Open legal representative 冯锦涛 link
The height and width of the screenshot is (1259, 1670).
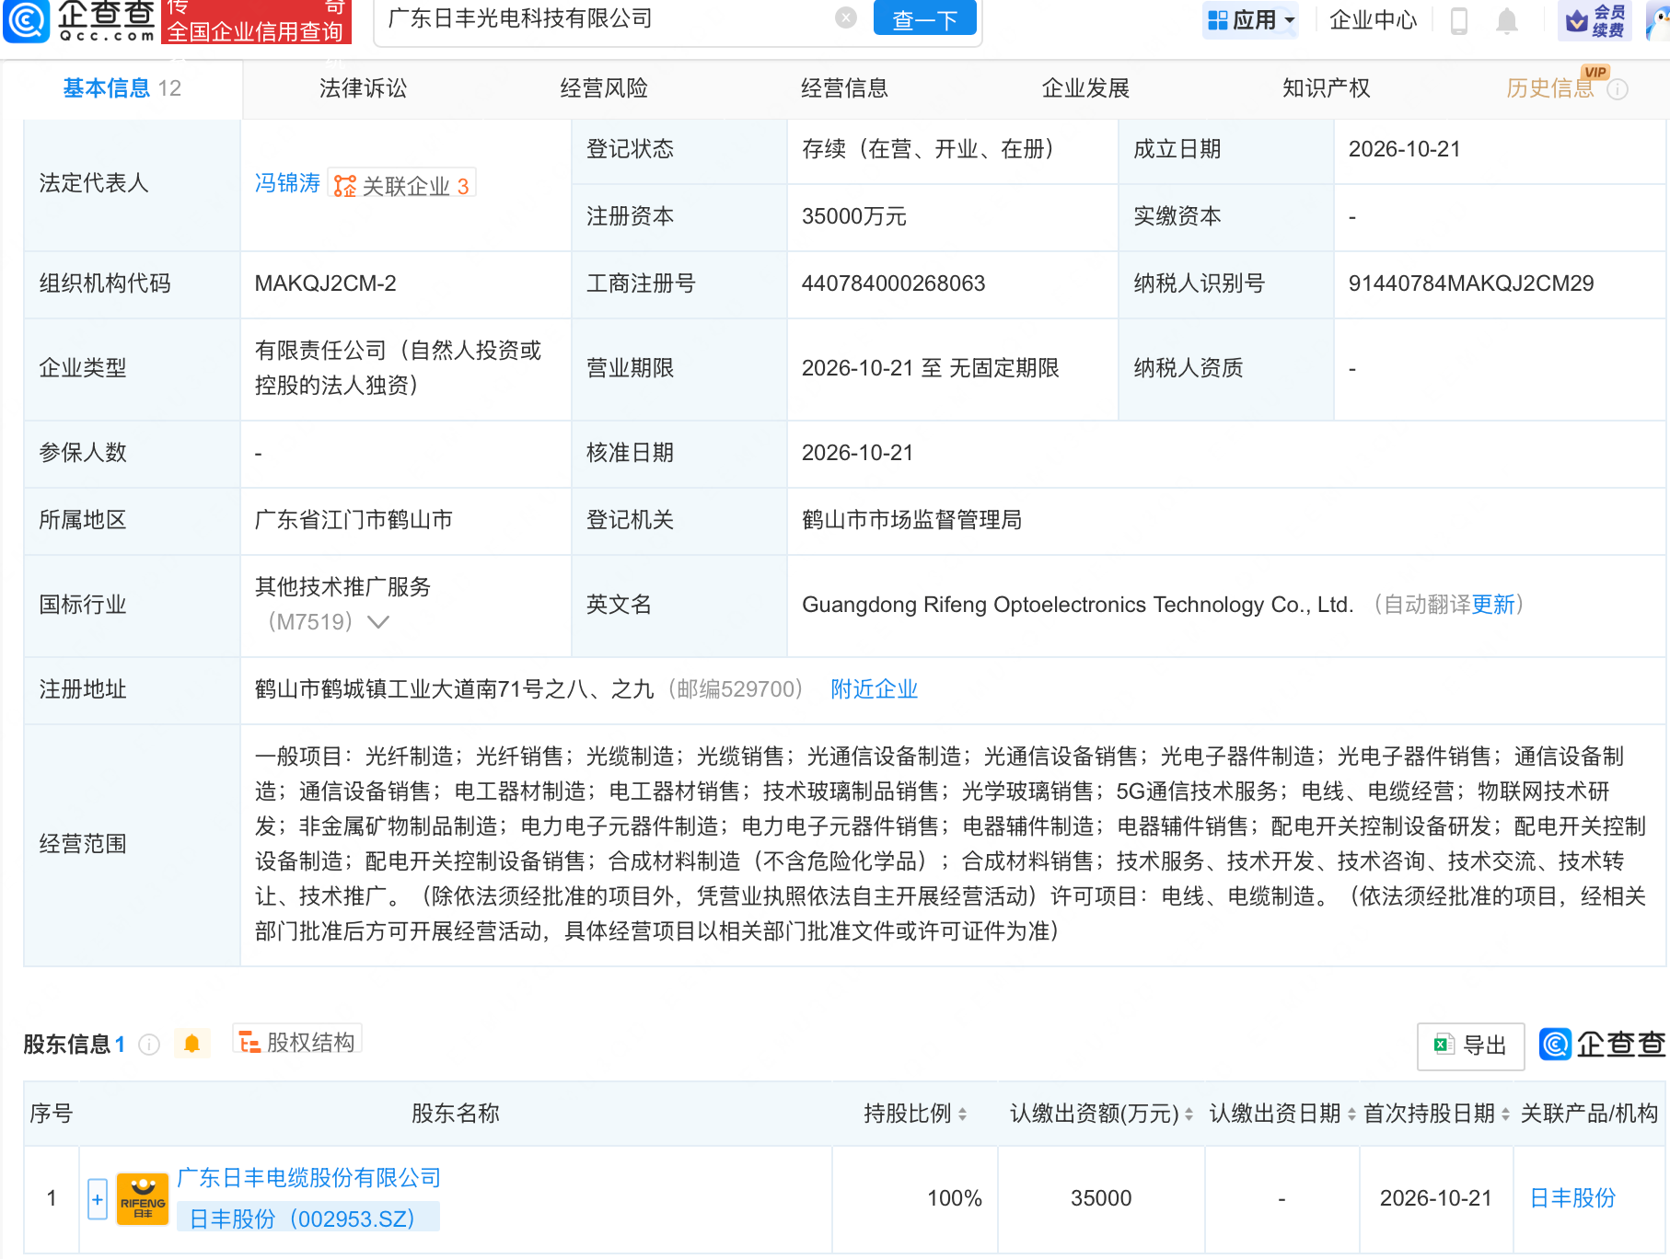(x=287, y=184)
